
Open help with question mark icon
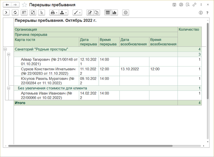207,13
